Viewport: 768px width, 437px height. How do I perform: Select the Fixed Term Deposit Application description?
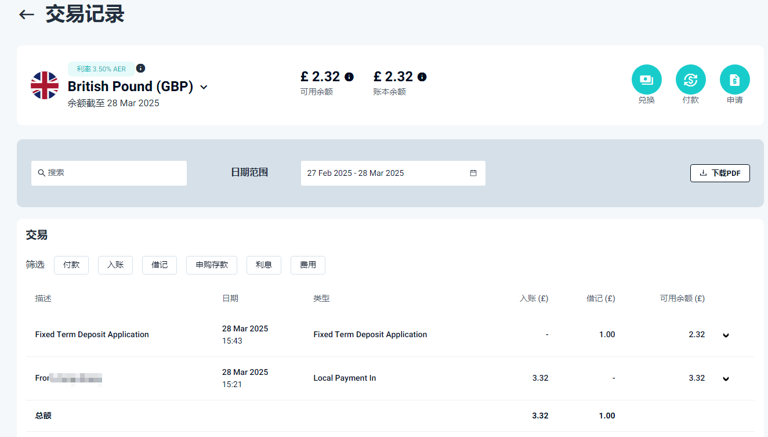point(92,334)
